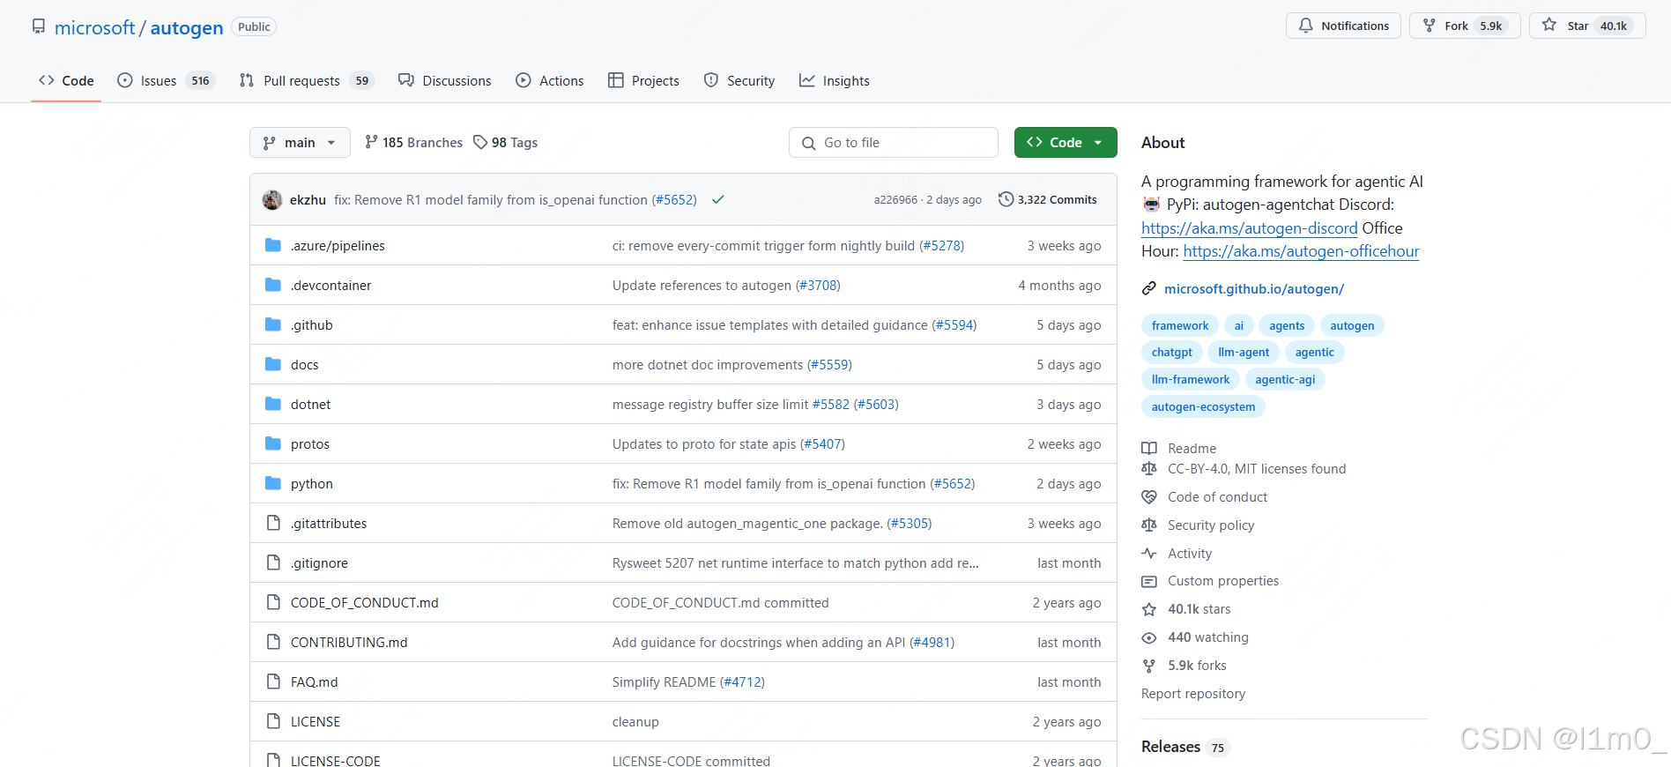Click the link chain icon next to microsoft.github.io/autogen
1671x767 pixels.
click(1149, 288)
